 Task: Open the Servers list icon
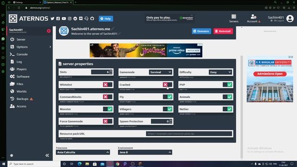tap(234, 17)
